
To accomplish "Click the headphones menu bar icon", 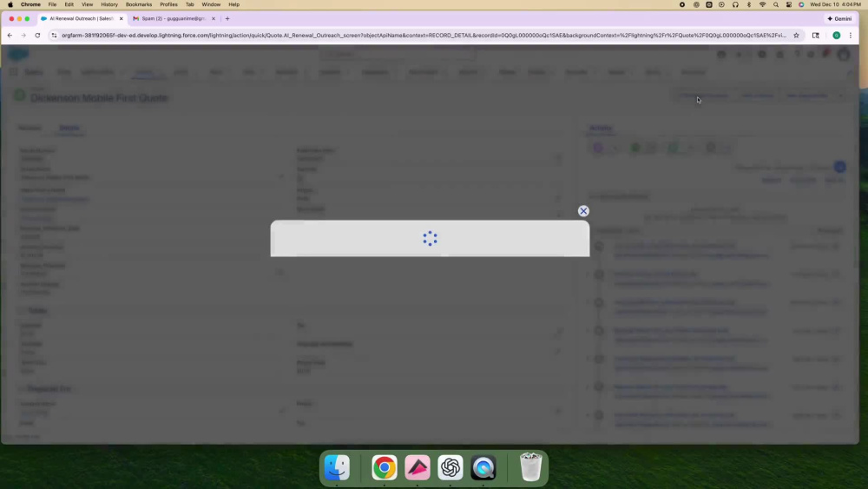I will click(x=735, y=4).
